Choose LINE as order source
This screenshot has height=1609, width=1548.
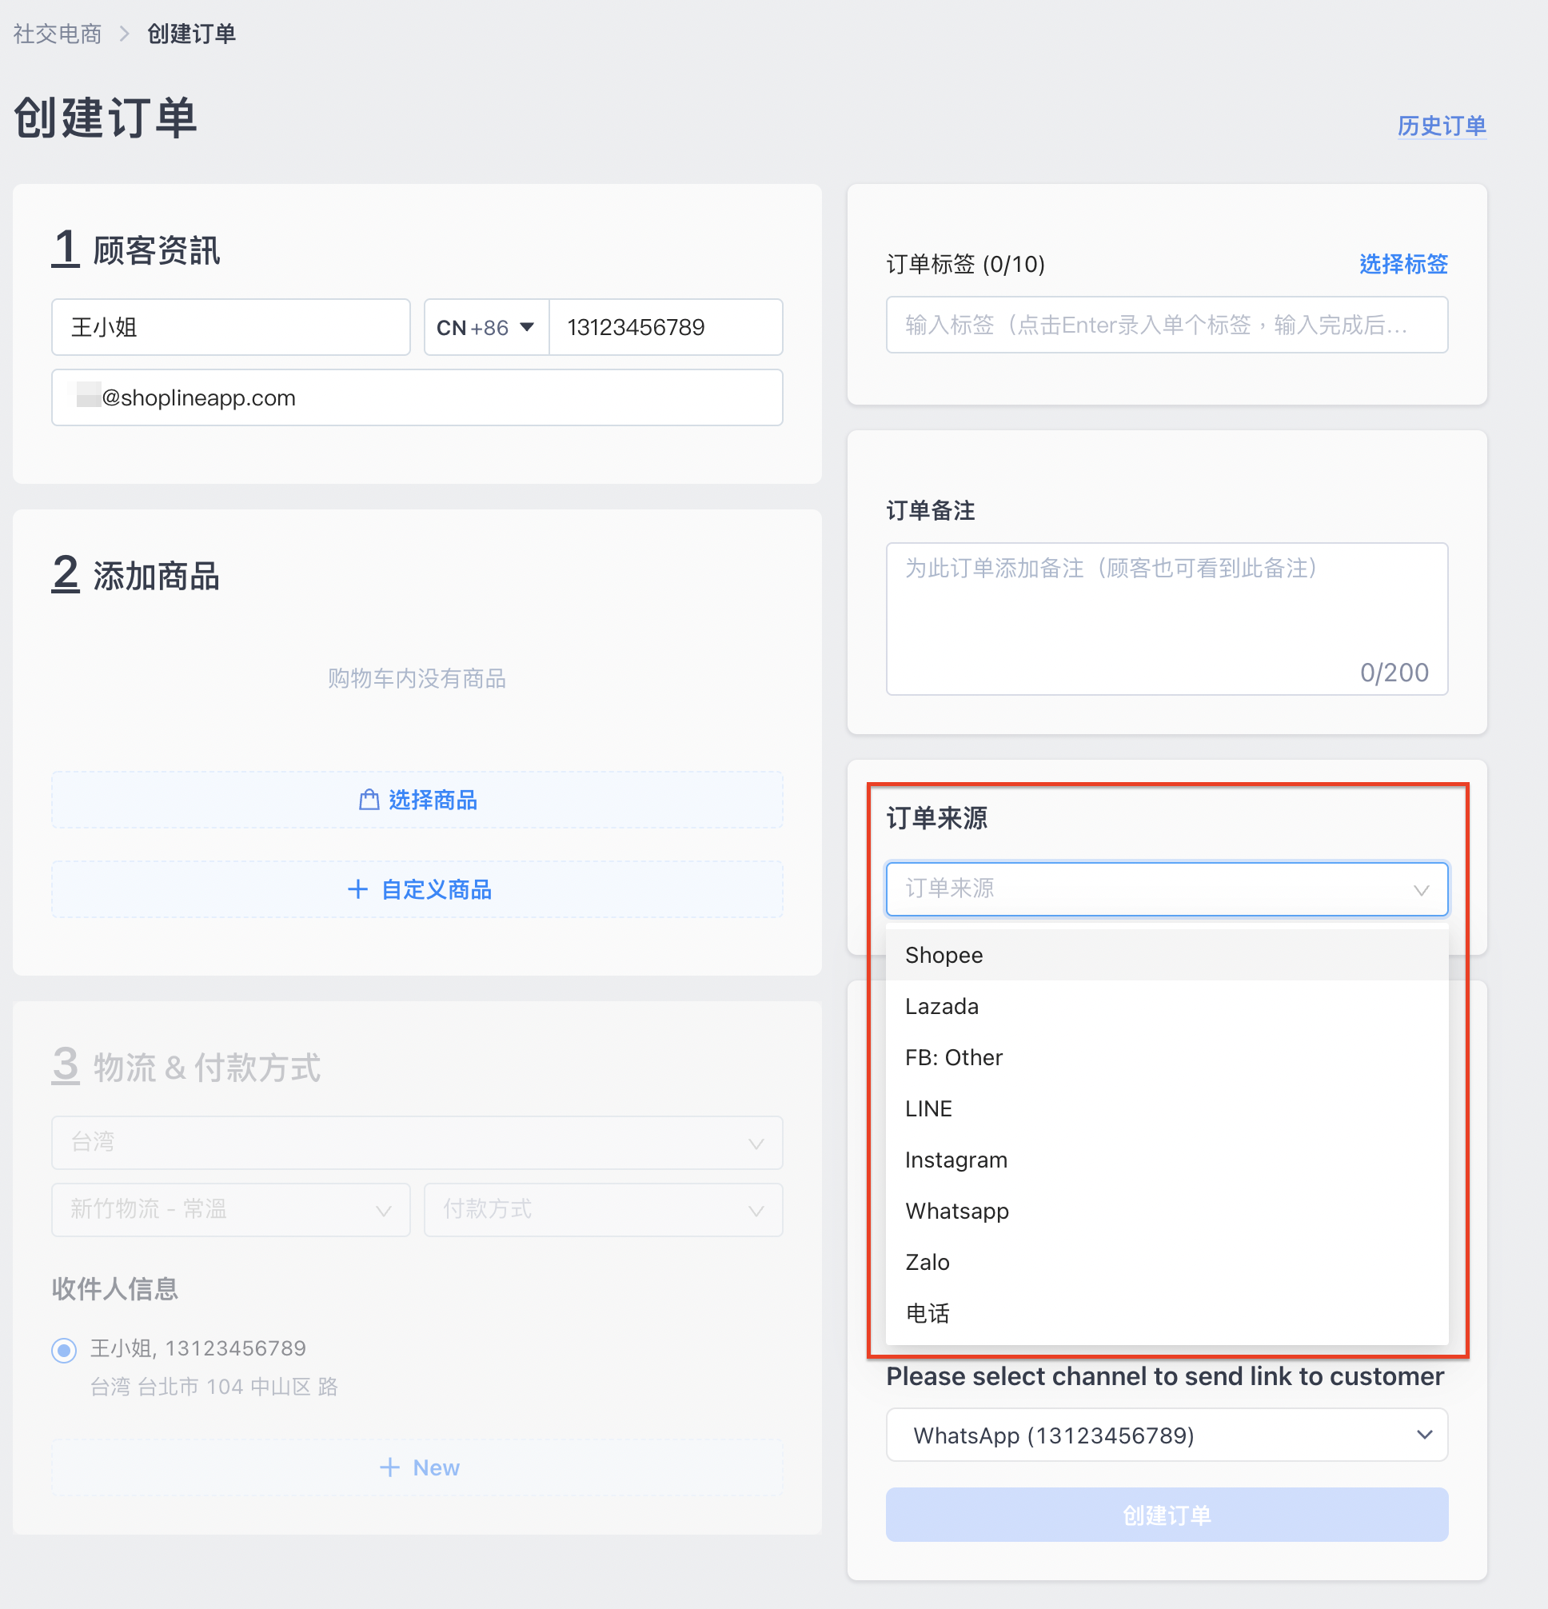1167,1108
